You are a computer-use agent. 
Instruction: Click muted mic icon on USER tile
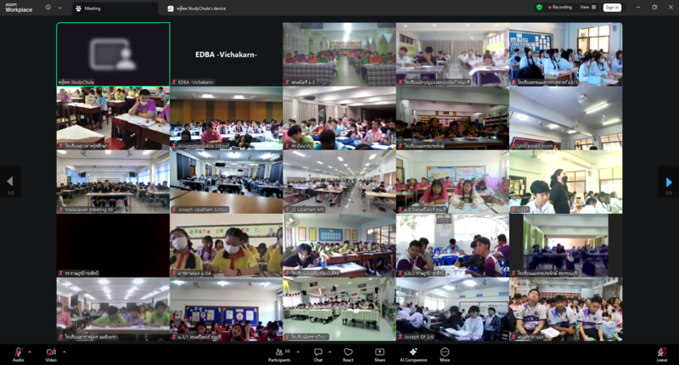tap(514, 210)
